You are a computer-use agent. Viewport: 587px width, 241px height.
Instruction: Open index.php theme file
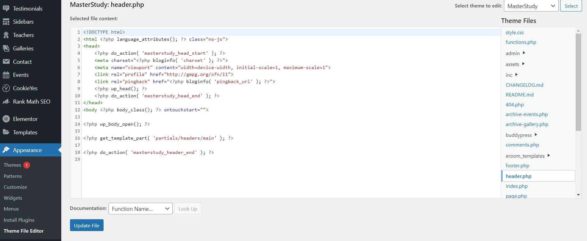click(517, 186)
